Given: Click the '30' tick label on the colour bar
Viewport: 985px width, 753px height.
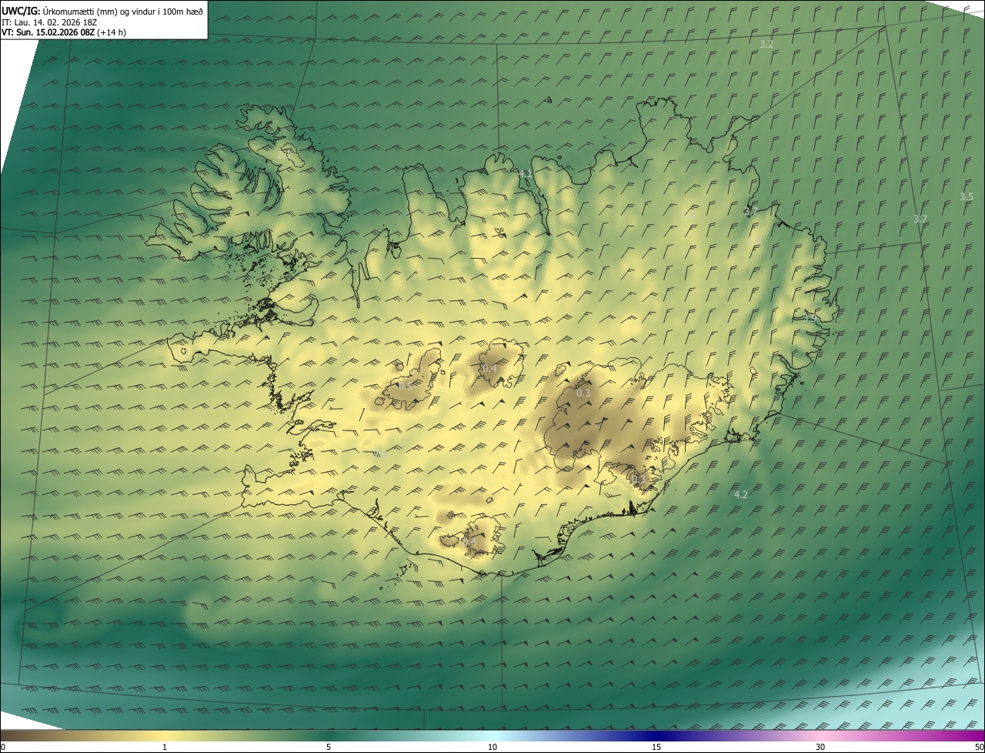Looking at the screenshot, I should coord(820,747).
